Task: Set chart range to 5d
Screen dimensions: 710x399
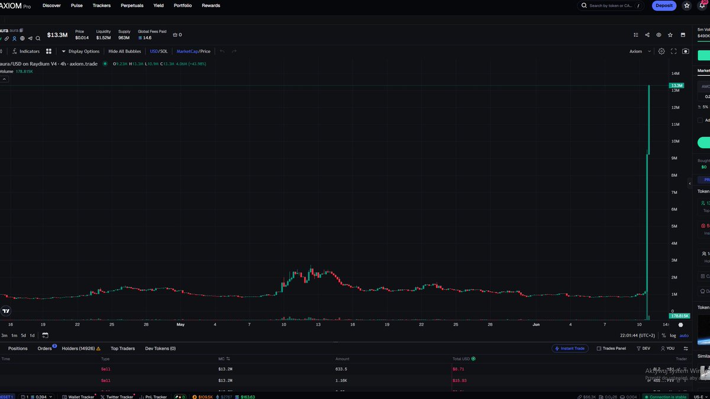Action: tap(24, 335)
